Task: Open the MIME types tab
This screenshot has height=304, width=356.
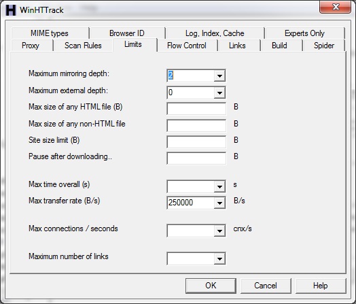Action: [50, 33]
